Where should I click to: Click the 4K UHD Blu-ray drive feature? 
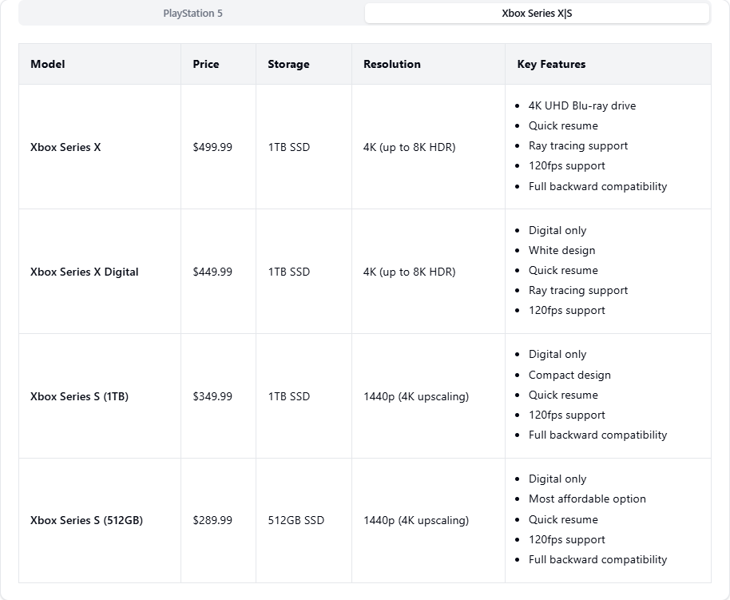pos(582,105)
